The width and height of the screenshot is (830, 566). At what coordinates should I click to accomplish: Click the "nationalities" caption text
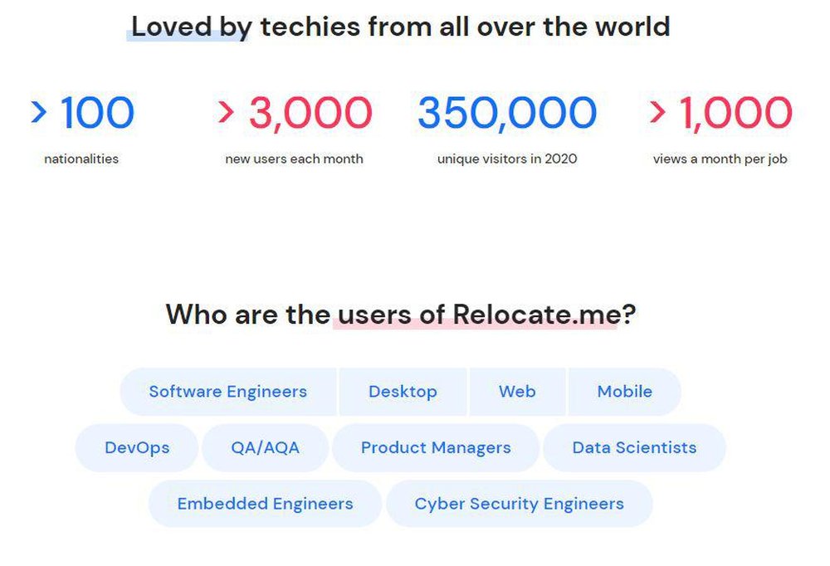[81, 159]
